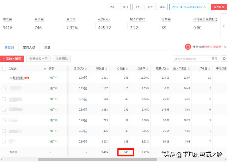Open the 曝光量 column sort control
This screenshot has height=162, width=227.
107,68
